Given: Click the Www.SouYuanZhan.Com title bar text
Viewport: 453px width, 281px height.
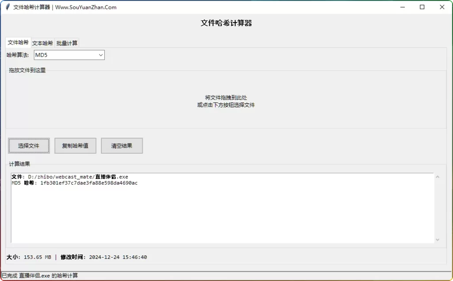Looking at the screenshot, I should [85, 7].
